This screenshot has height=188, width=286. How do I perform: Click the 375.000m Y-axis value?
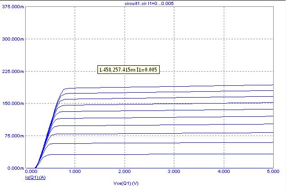tap(13, 7)
